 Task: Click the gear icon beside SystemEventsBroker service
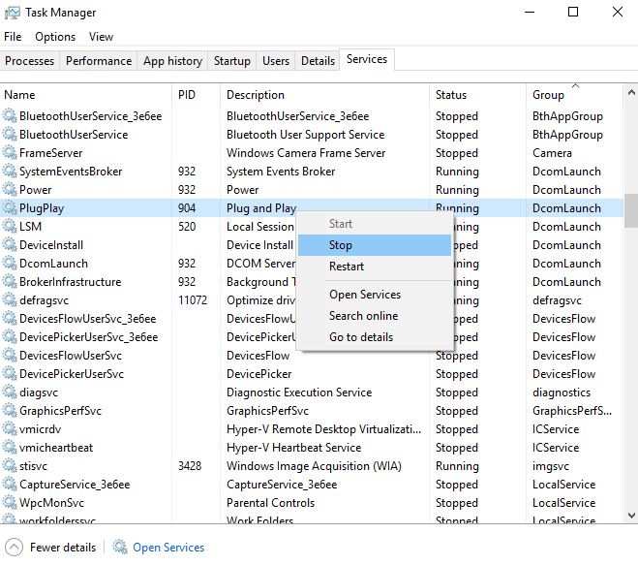click(x=11, y=172)
